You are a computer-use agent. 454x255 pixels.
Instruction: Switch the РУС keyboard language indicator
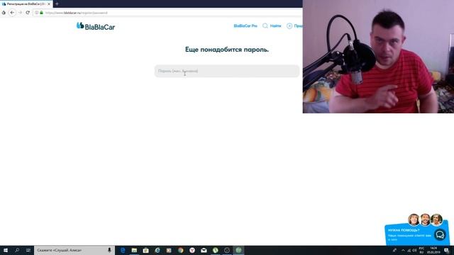click(x=421, y=250)
